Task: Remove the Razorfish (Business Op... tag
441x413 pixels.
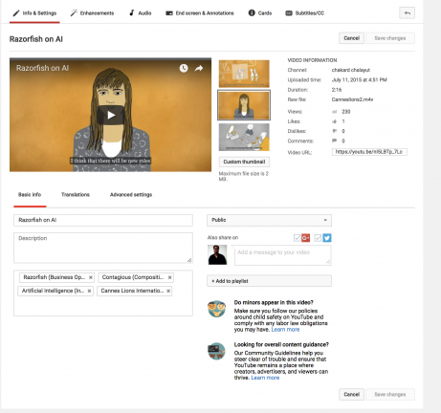Action: [91, 277]
